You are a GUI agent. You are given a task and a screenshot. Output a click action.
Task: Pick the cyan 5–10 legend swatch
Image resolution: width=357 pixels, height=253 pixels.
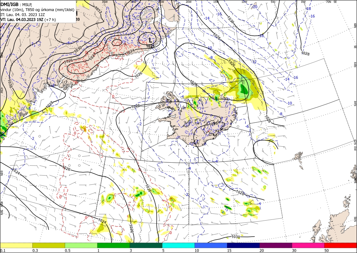pos(178,245)
